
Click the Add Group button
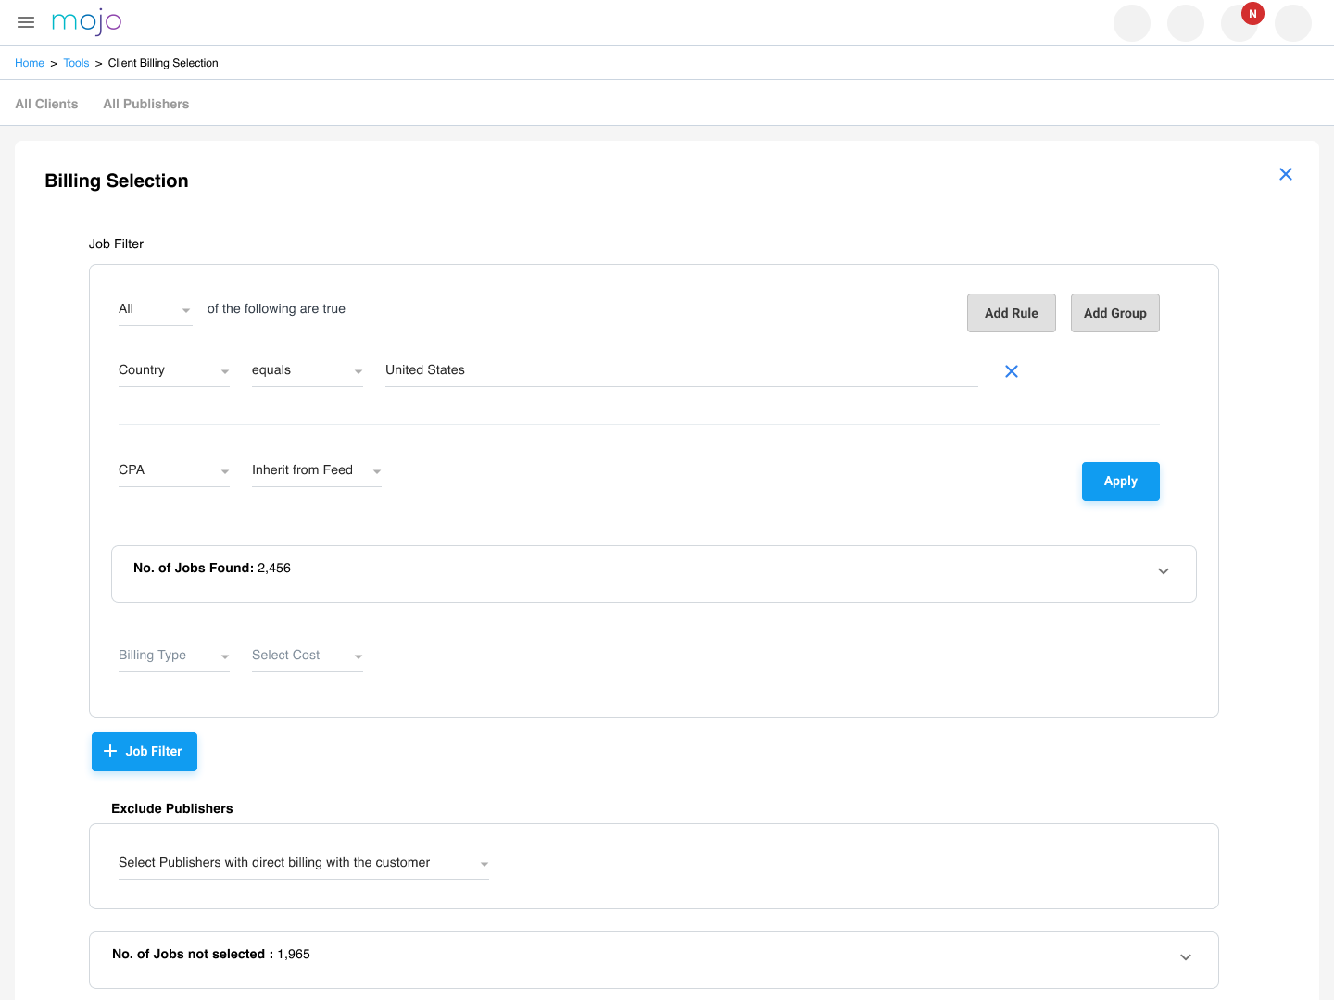(1114, 313)
